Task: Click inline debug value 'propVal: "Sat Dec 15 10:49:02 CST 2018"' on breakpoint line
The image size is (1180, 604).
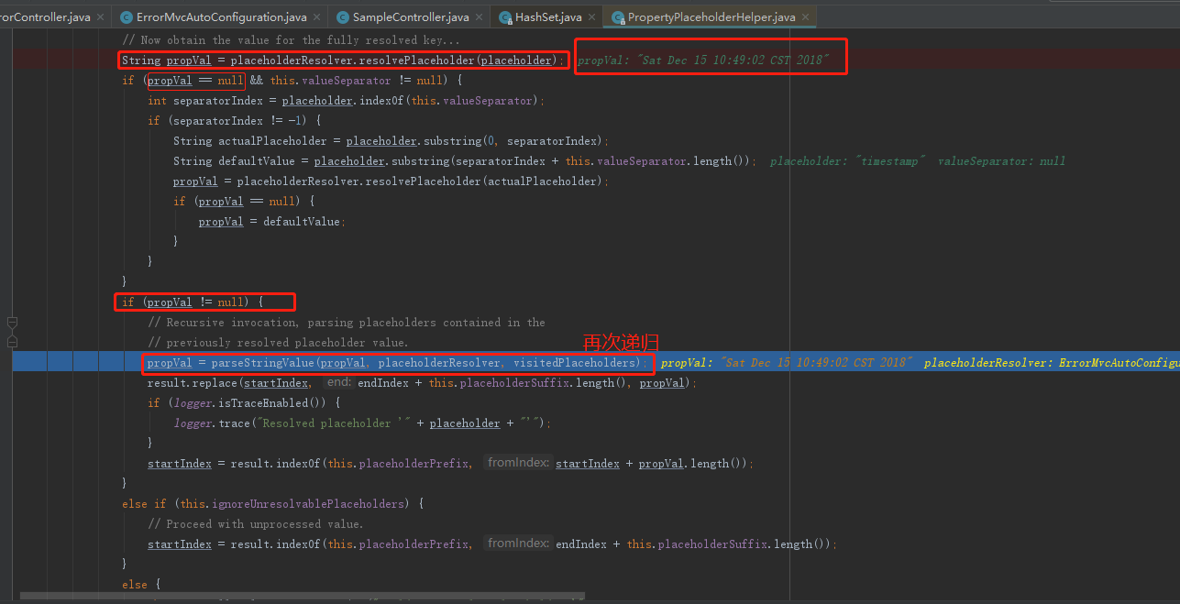Action: coord(703,60)
